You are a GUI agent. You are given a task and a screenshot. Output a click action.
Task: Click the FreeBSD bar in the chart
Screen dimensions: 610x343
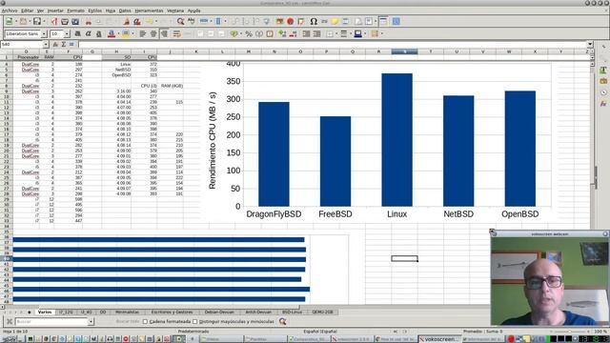(335, 161)
